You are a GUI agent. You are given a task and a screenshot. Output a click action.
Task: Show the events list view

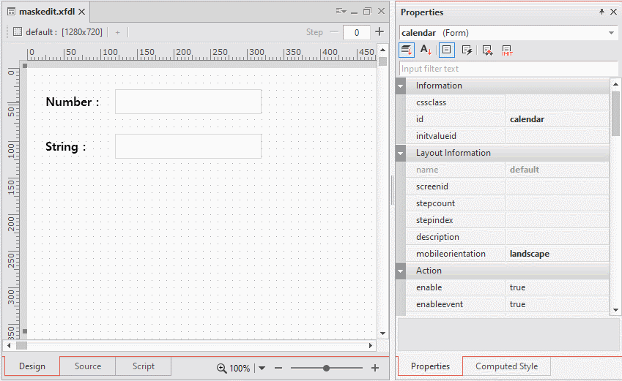coord(467,50)
